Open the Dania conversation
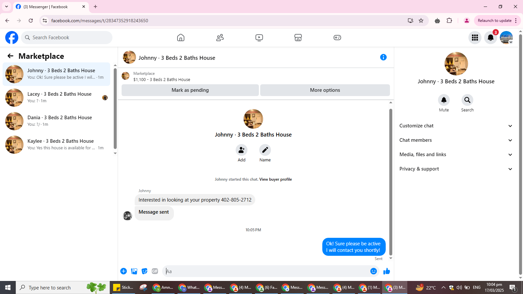 tap(56, 121)
